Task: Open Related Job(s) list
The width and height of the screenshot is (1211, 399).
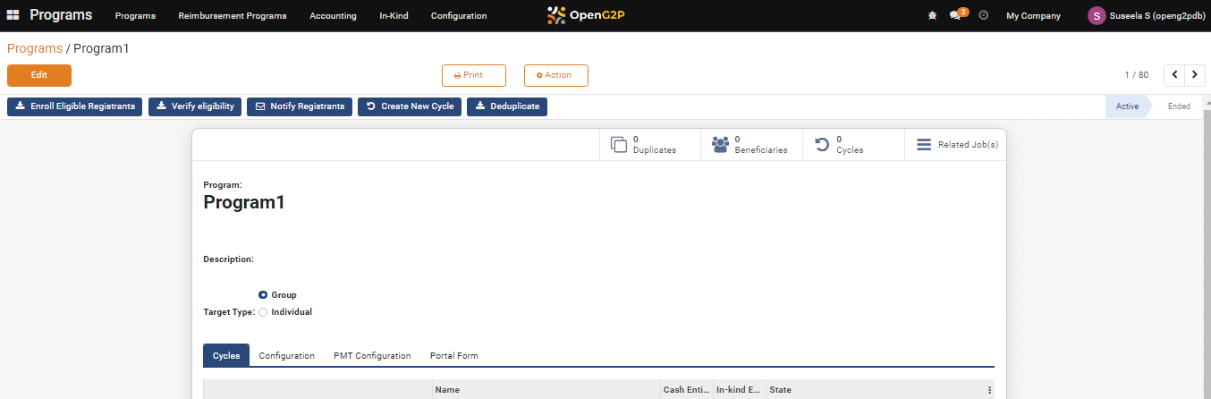Action: [956, 145]
